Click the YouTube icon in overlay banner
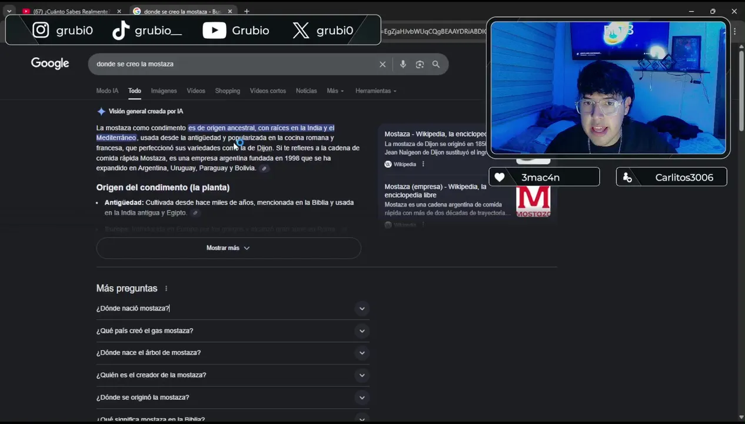 tap(214, 31)
